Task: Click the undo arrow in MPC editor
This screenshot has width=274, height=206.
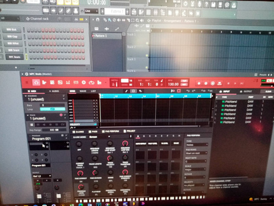Action: 188,91
